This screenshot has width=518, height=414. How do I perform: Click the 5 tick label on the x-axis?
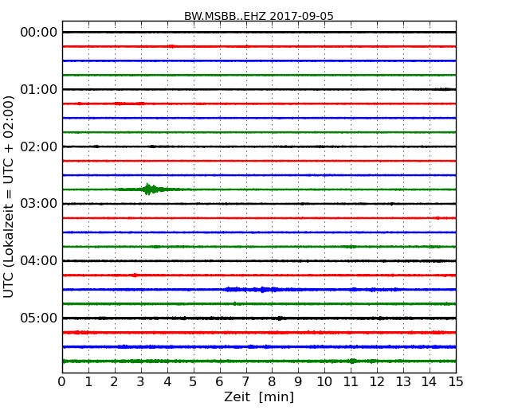(x=194, y=382)
